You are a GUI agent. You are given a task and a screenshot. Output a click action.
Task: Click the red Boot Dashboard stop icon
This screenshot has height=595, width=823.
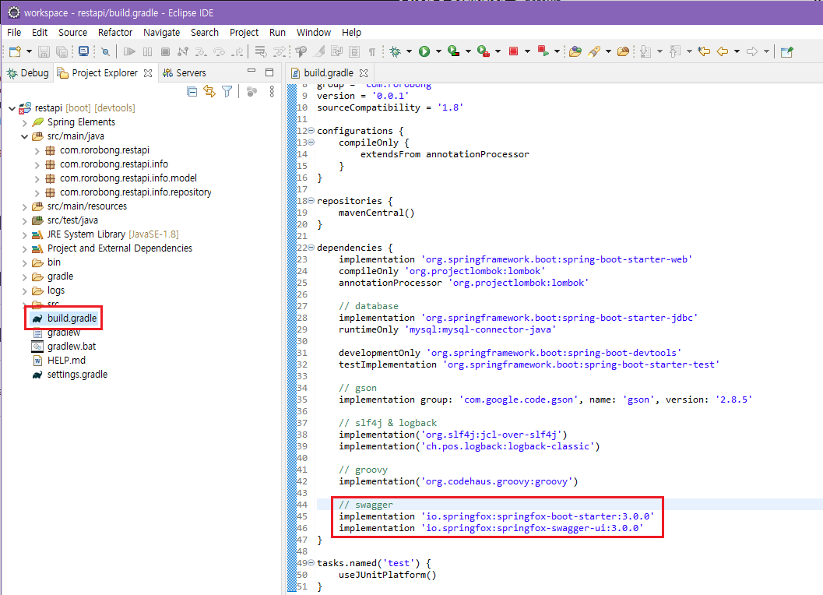(x=513, y=51)
